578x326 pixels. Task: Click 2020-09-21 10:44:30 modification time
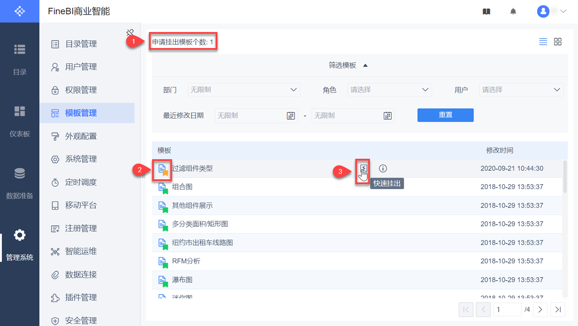tap(512, 169)
